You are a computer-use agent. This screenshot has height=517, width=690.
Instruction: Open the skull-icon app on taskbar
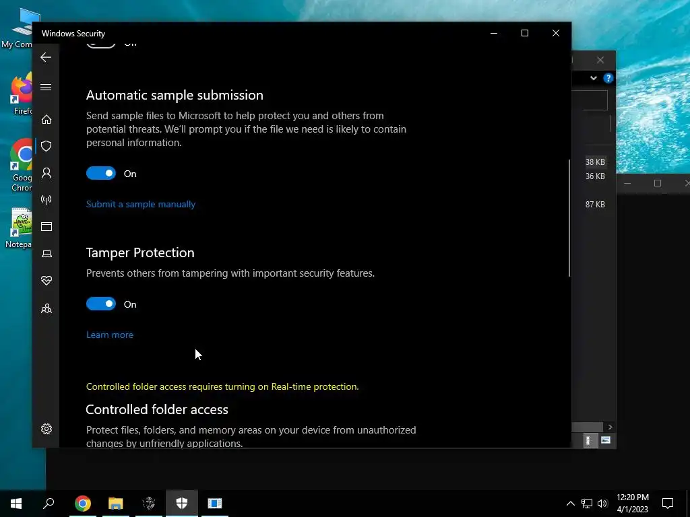[149, 504]
